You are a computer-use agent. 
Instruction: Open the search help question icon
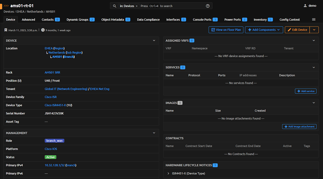tap(208, 6)
